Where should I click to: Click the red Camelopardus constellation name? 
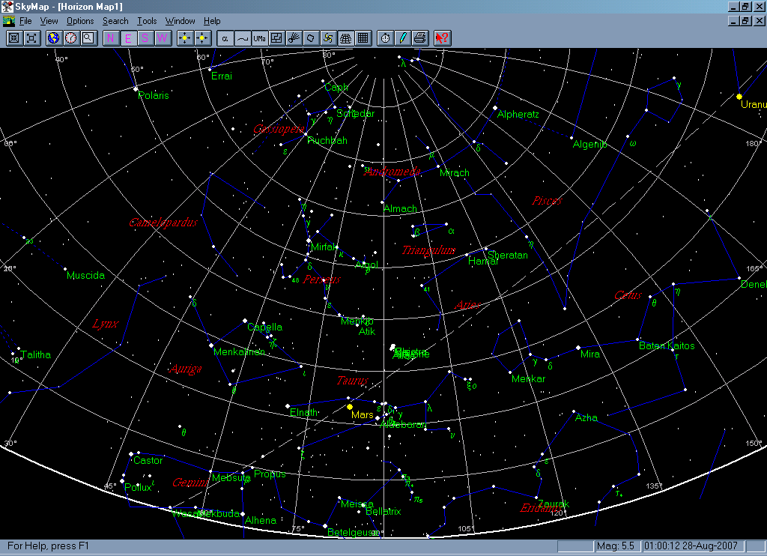[x=163, y=223]
